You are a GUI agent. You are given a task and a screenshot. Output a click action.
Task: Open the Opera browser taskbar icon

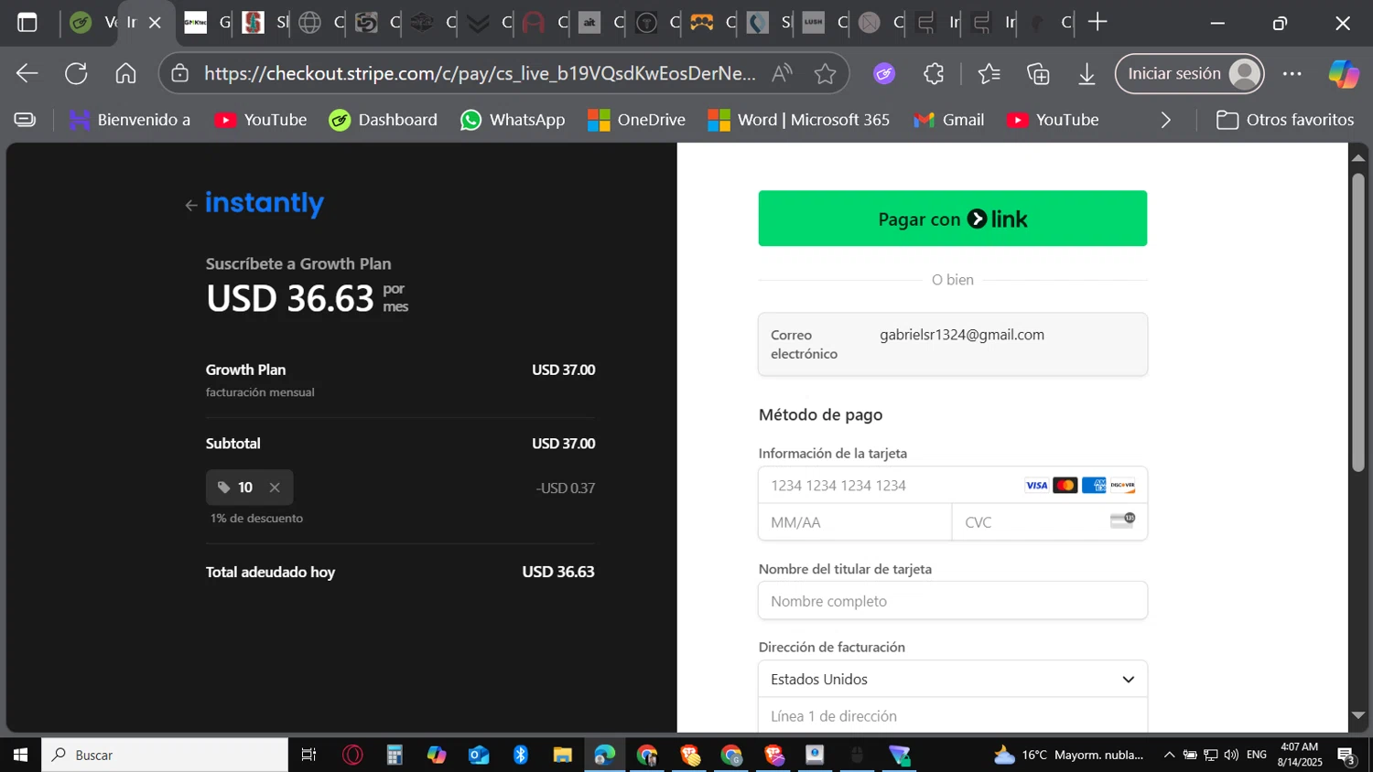tap(352, 756)
